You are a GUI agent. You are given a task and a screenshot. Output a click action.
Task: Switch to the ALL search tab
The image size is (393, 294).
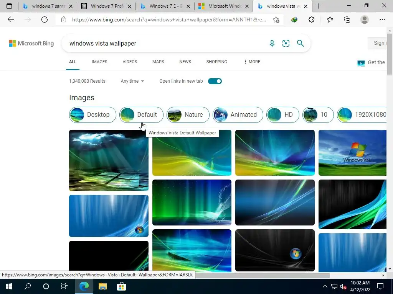pos(73,62)
